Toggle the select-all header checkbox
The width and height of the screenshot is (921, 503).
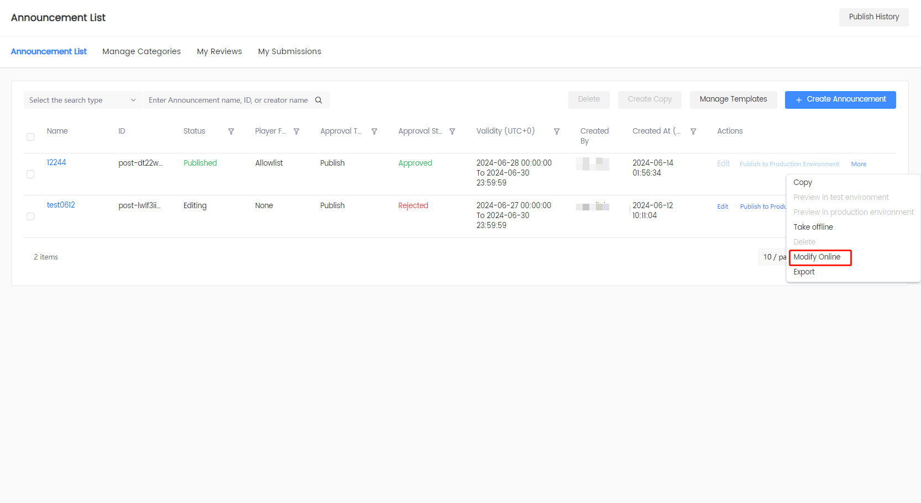(30, 137)
